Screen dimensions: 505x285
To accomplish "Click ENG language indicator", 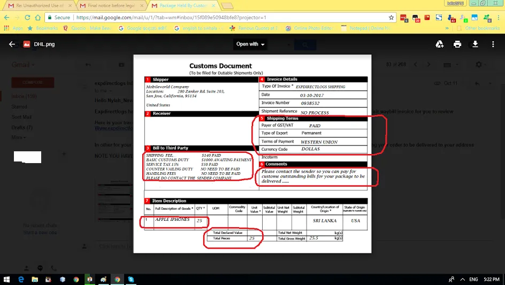I will (x=473, y=279).
